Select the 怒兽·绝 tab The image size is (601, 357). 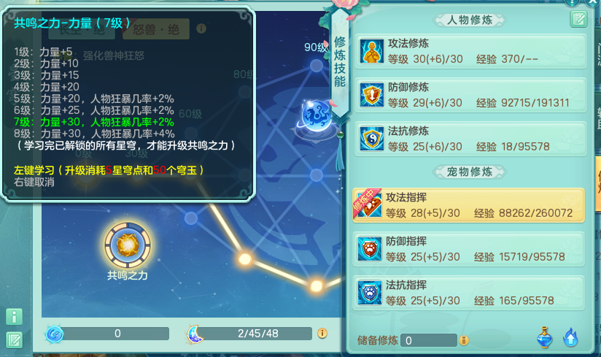(x=155, y=29)
